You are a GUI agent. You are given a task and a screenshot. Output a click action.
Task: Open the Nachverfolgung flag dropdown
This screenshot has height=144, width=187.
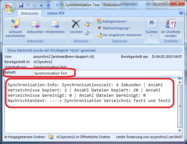coord(114,28)
